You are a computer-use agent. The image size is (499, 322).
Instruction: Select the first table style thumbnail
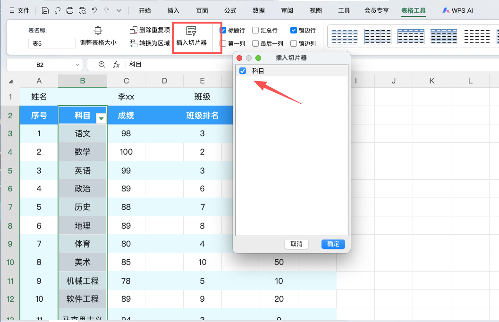pyautogui.click(x=345, y=36)
